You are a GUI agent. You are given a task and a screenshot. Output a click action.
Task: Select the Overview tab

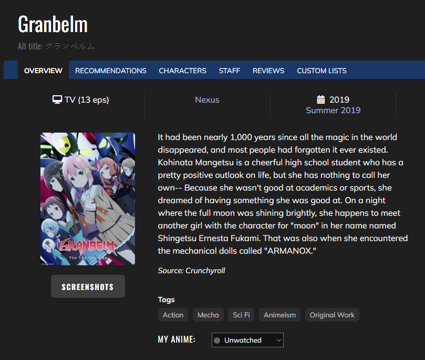[43, 71]
